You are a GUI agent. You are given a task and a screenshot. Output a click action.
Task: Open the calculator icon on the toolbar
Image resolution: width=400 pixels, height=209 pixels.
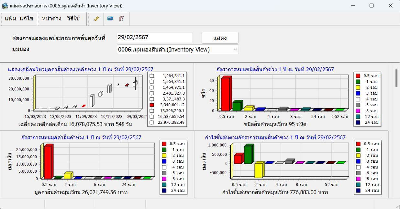point(110,19)
